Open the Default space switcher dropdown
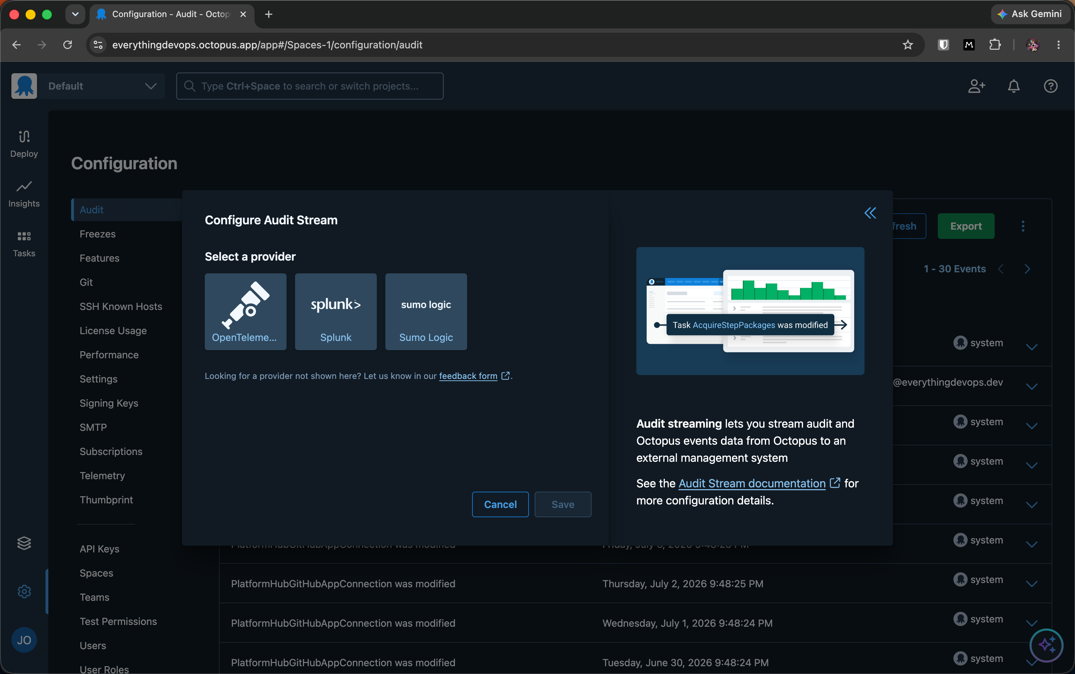This screenshot has width=1075, height=674. (x=102, y=86)
